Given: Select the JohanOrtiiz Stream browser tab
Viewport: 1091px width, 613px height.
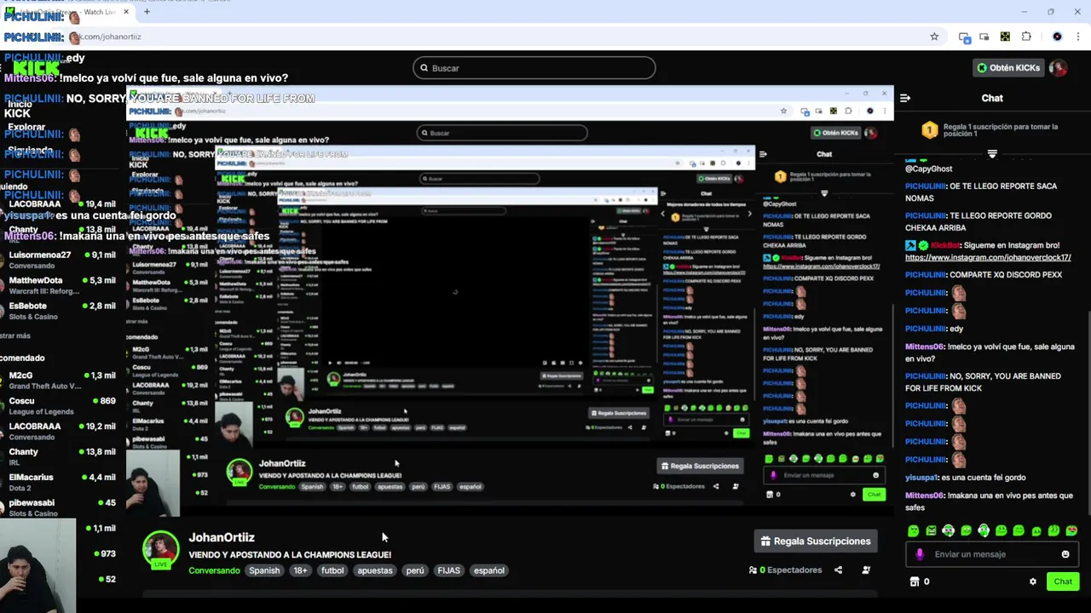Looking at the screenshot, I should (x=68, y=12).
